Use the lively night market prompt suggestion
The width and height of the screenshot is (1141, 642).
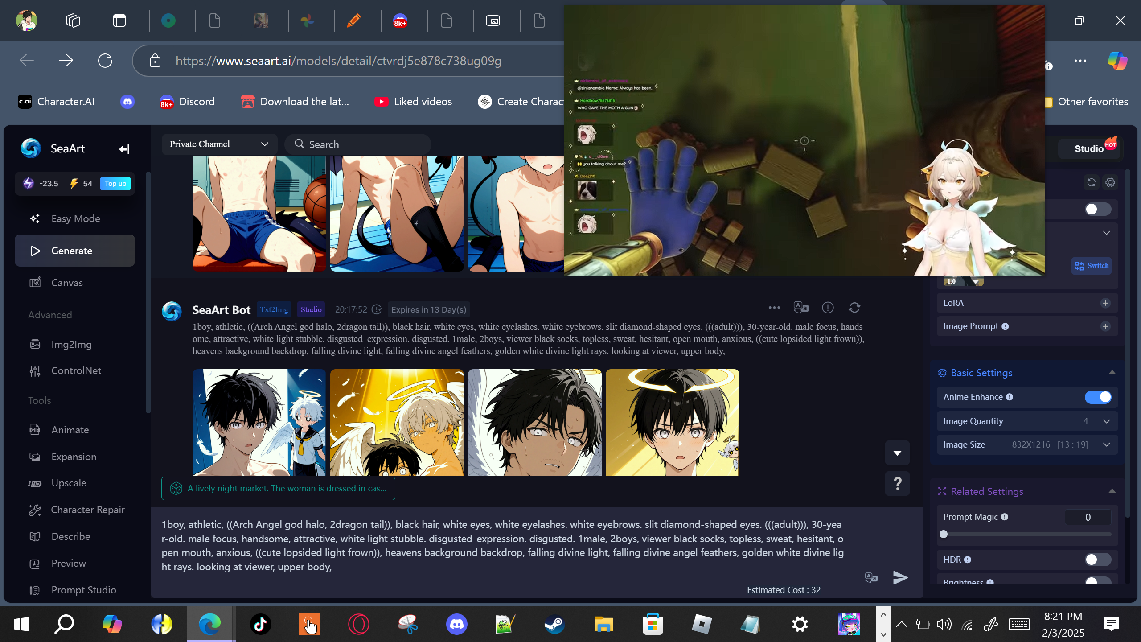coord(278,489)
